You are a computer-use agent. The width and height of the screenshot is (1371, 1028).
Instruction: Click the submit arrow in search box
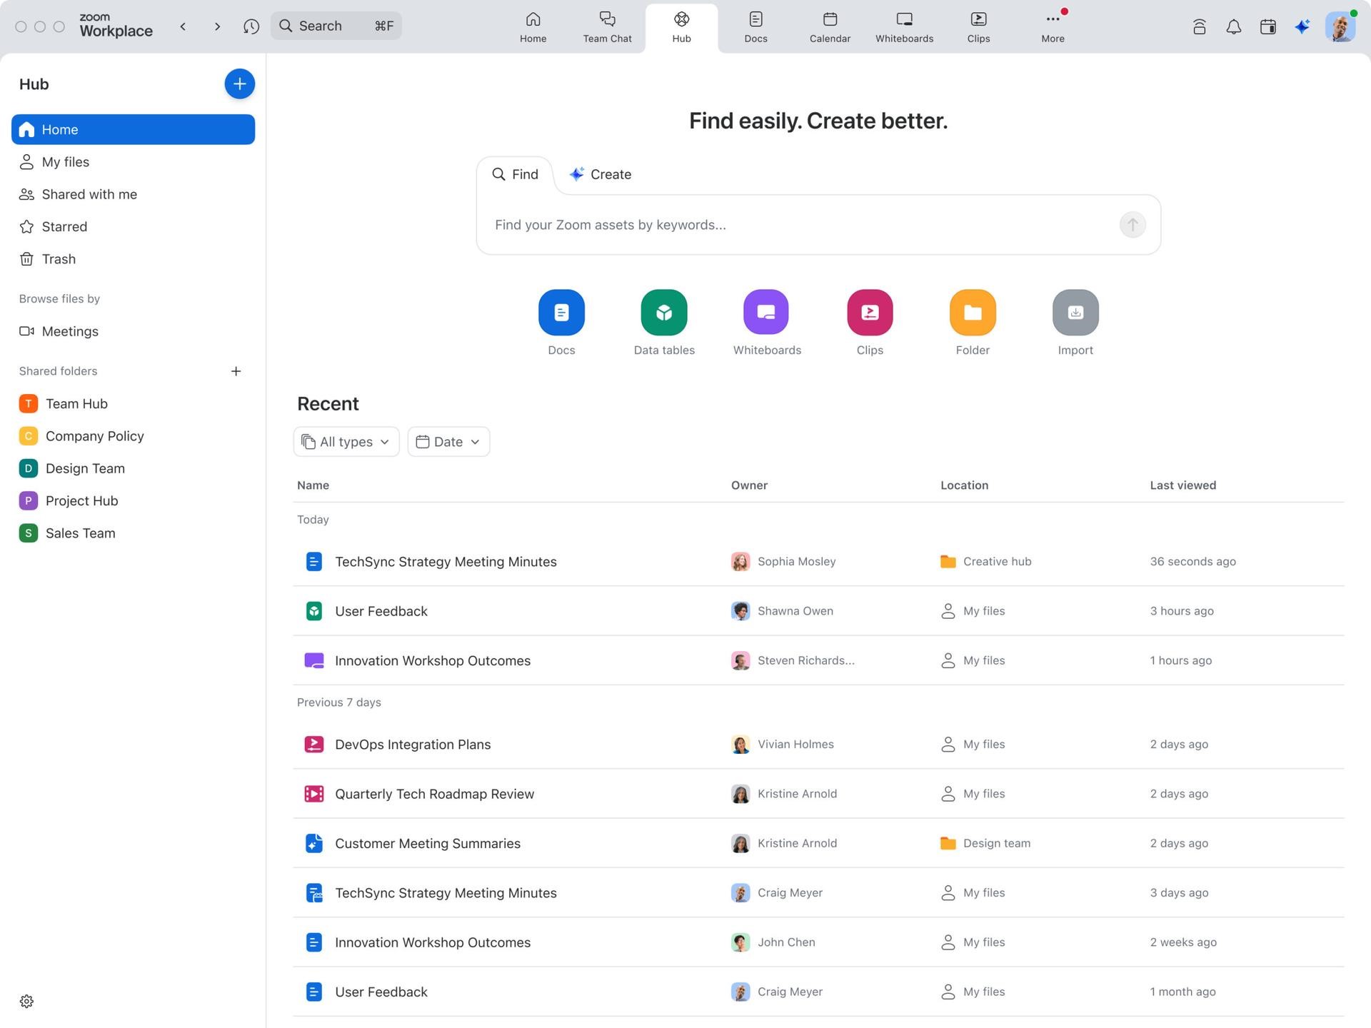coord(1132,225)
